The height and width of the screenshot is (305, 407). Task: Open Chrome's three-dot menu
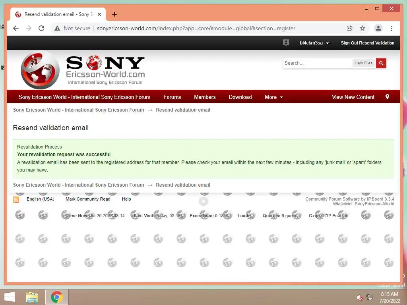(391, 28)
